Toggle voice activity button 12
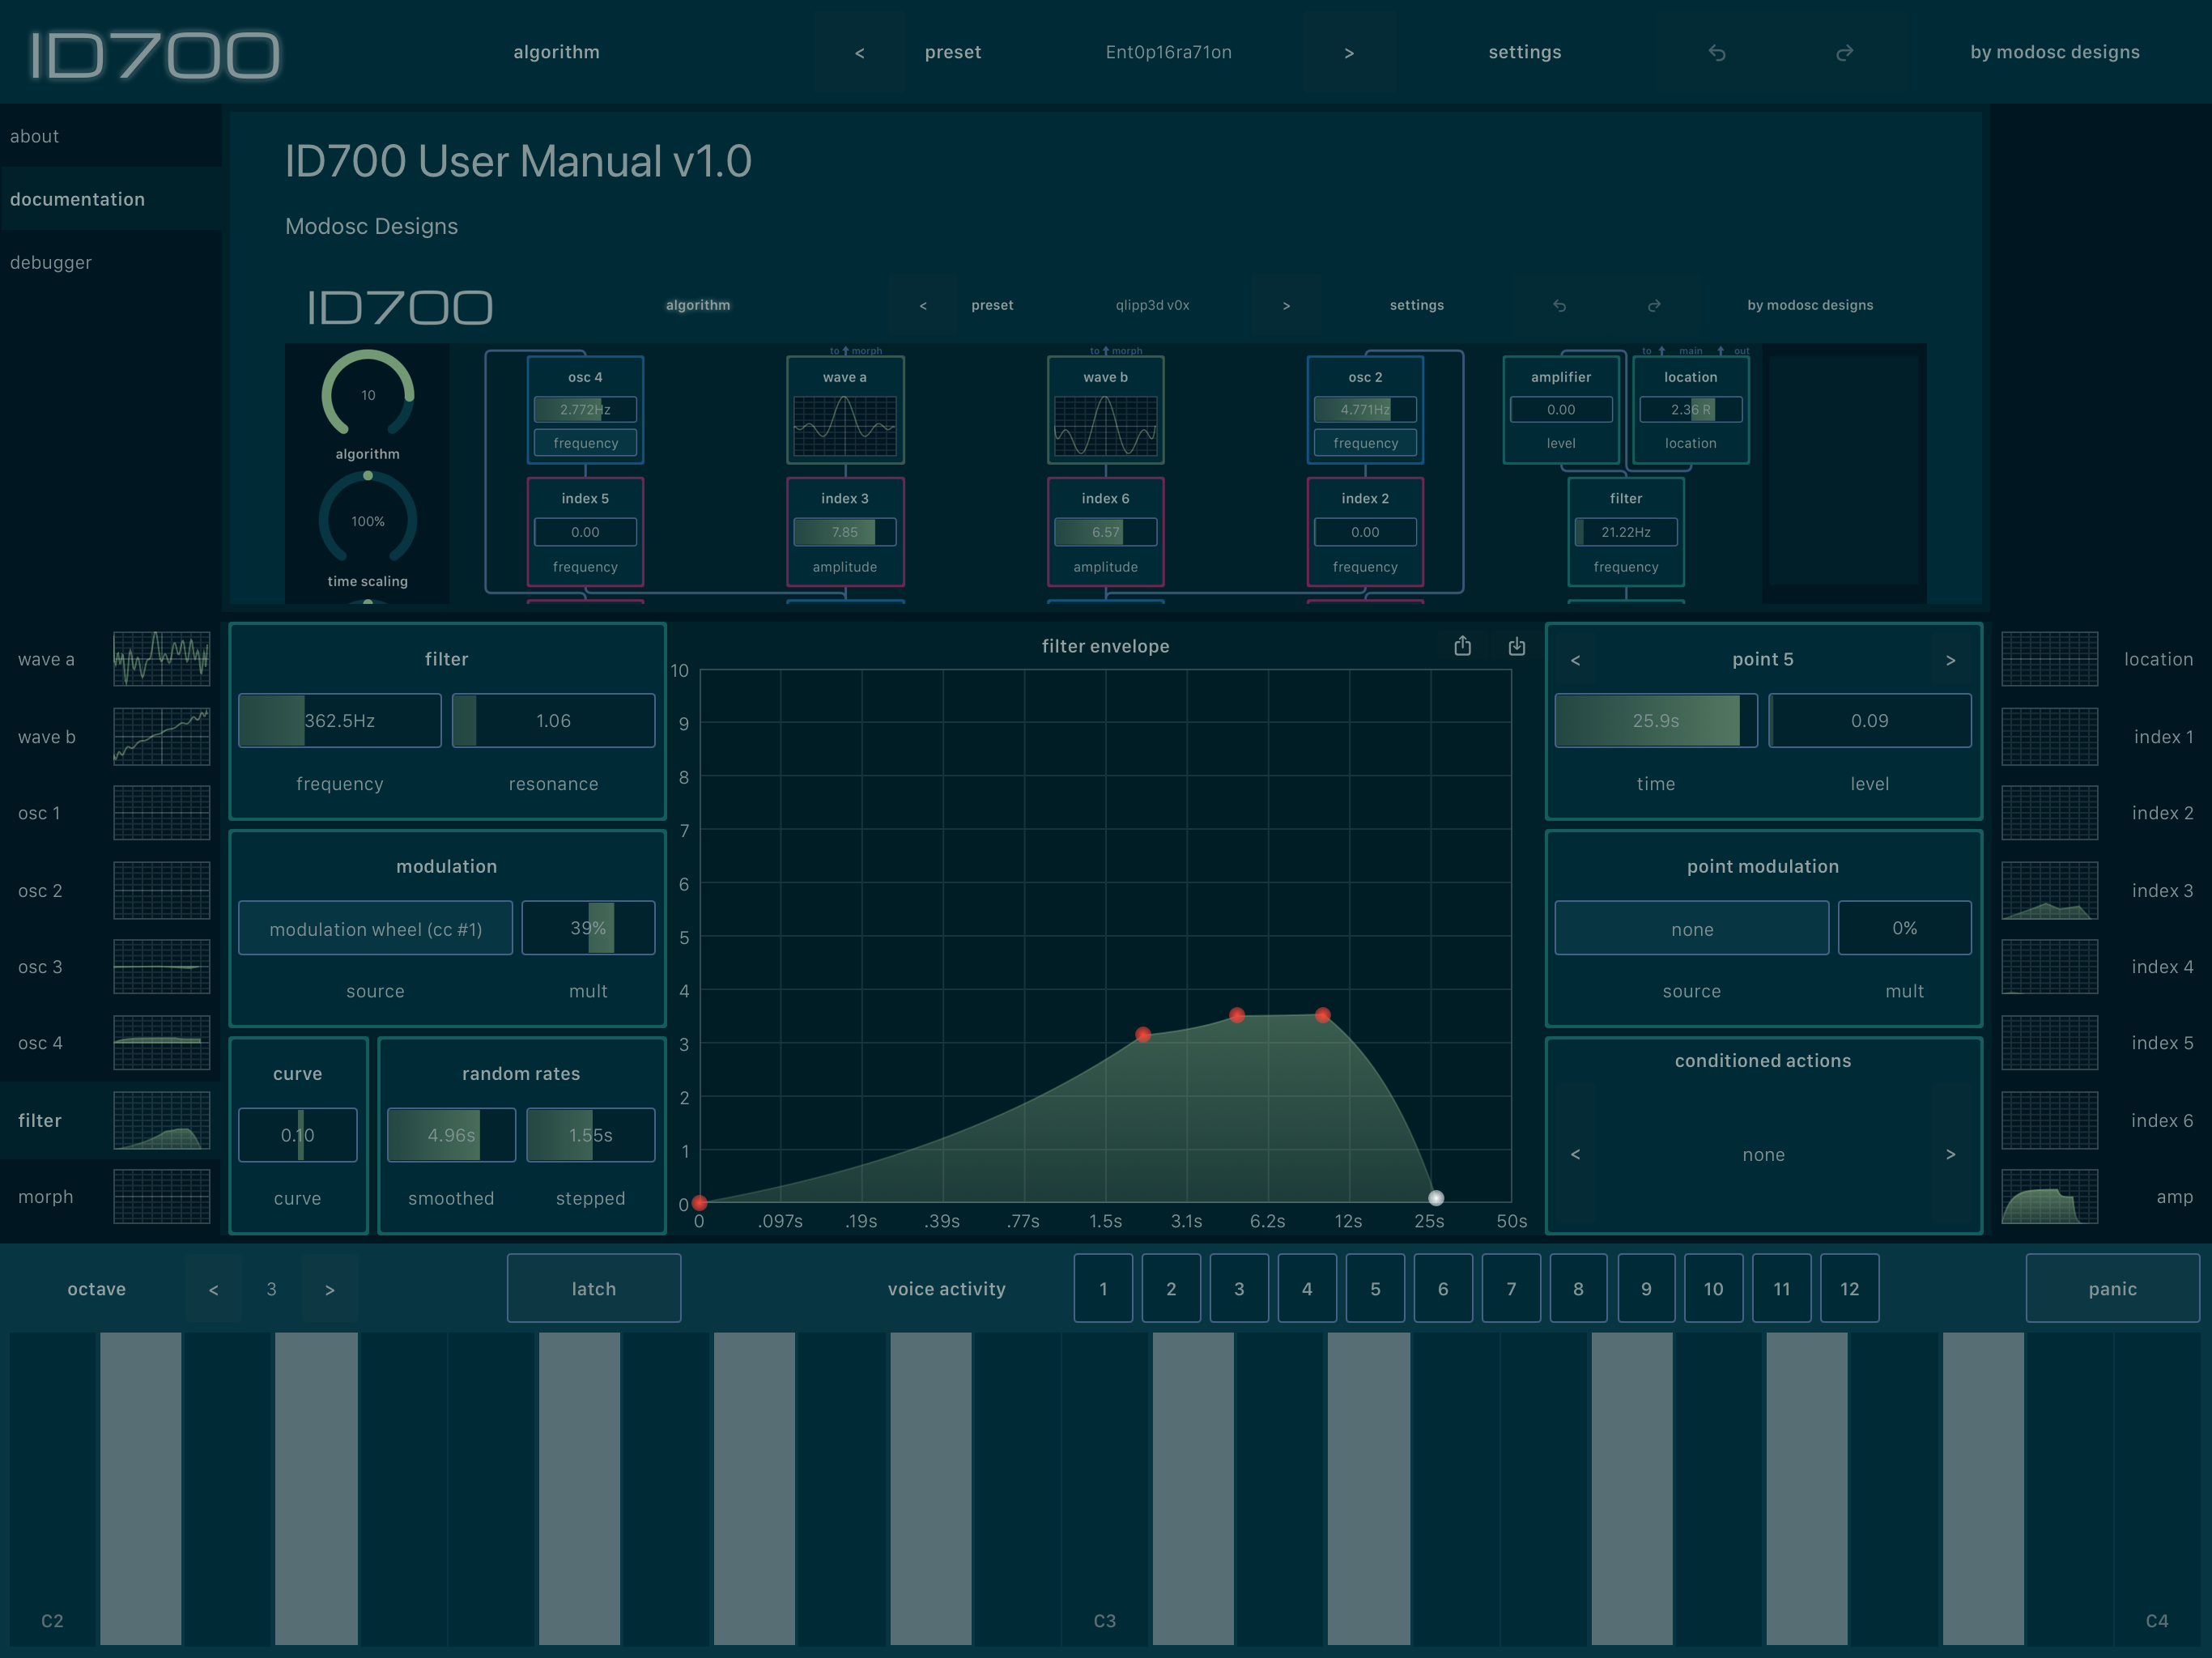 (1849, 1288)
